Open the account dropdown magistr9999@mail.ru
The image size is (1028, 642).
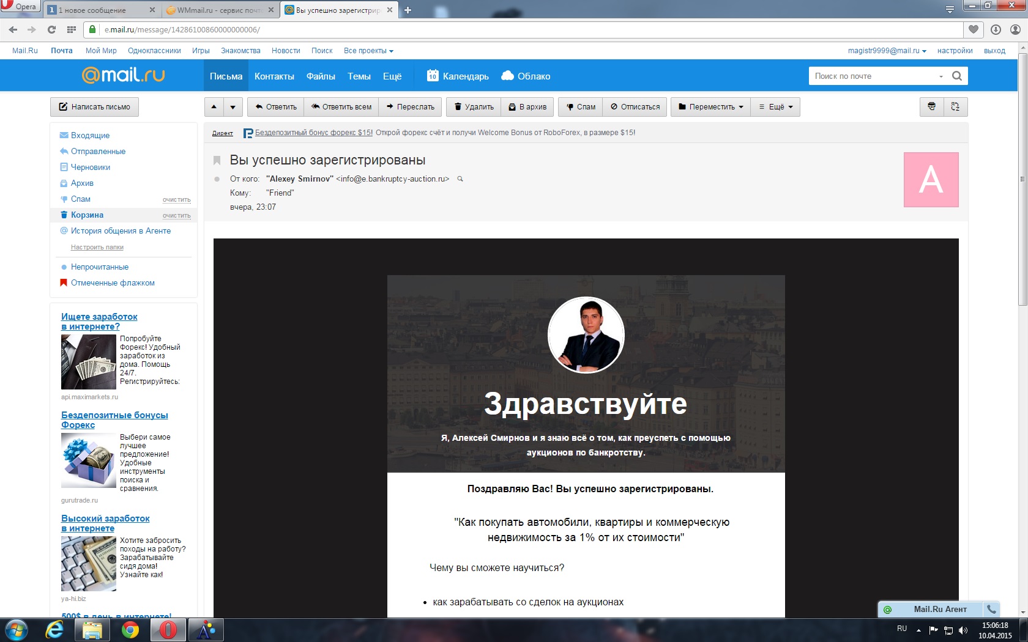pos(887,51)
